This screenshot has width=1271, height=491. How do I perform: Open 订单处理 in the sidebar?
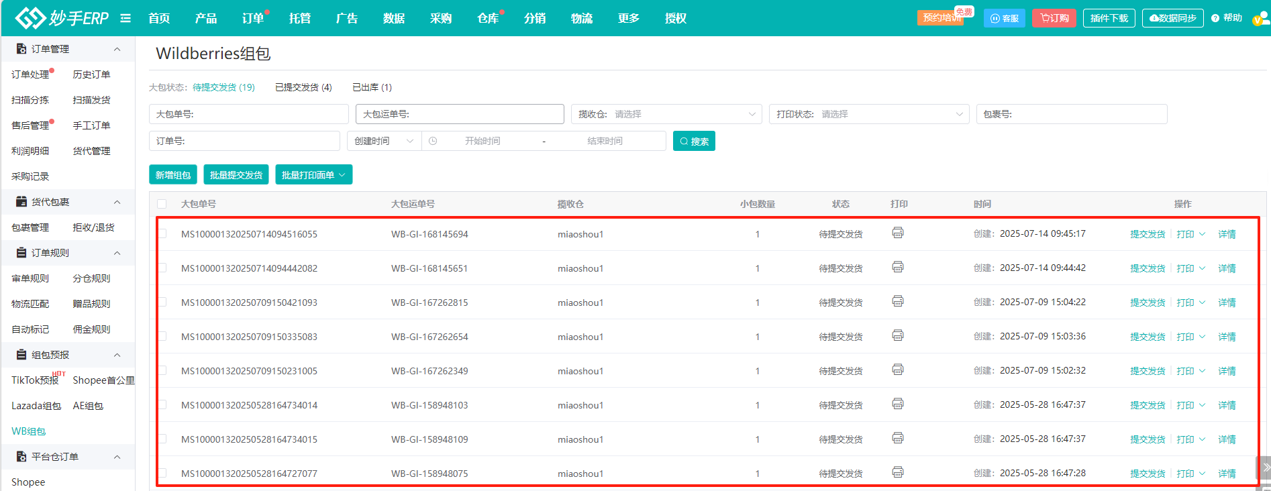click(x=30, y=74)
